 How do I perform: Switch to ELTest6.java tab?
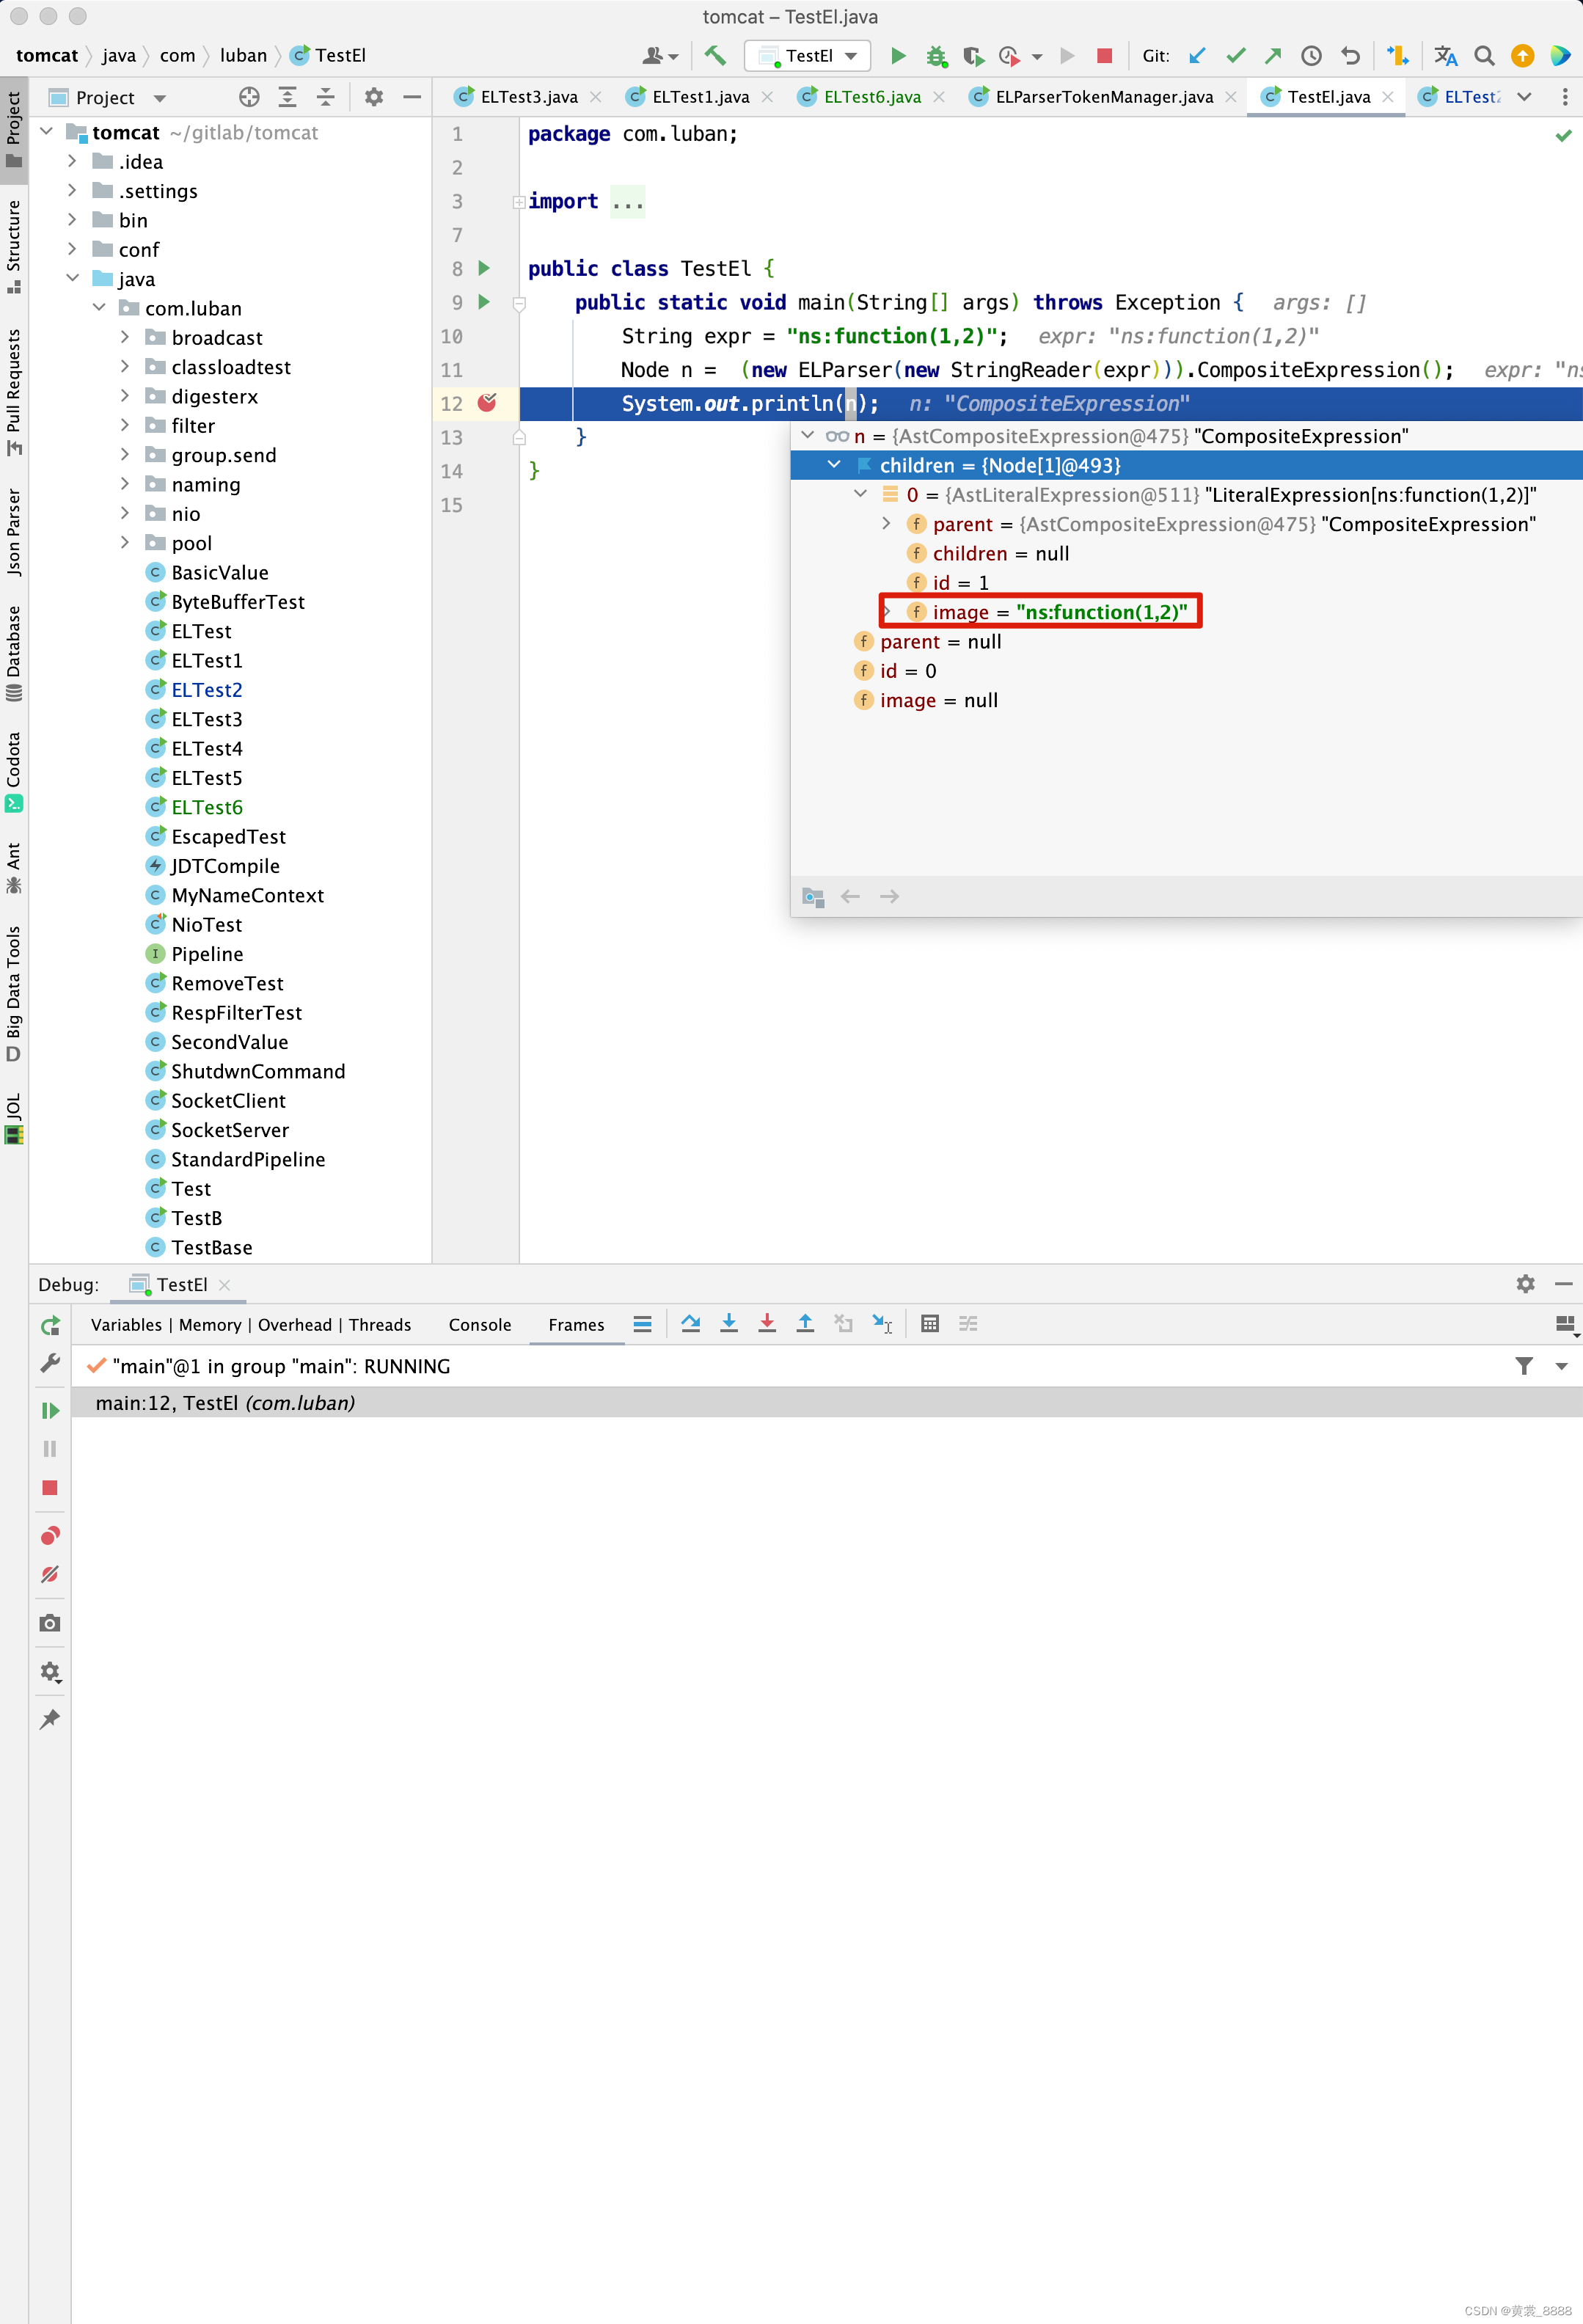tap(872, 97)
